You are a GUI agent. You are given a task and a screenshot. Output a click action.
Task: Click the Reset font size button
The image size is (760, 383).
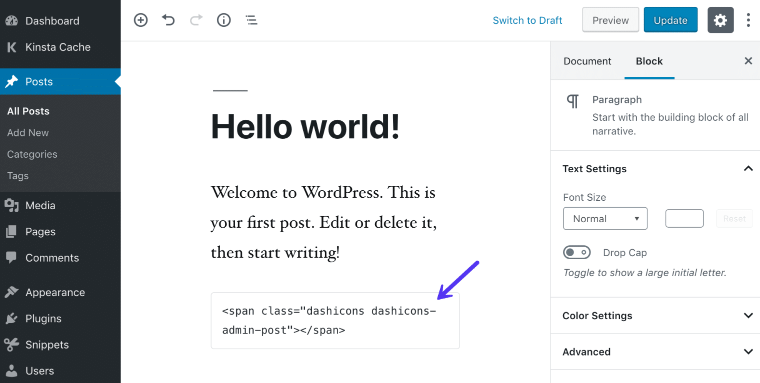pyautogui.click(x=734, y=218)
